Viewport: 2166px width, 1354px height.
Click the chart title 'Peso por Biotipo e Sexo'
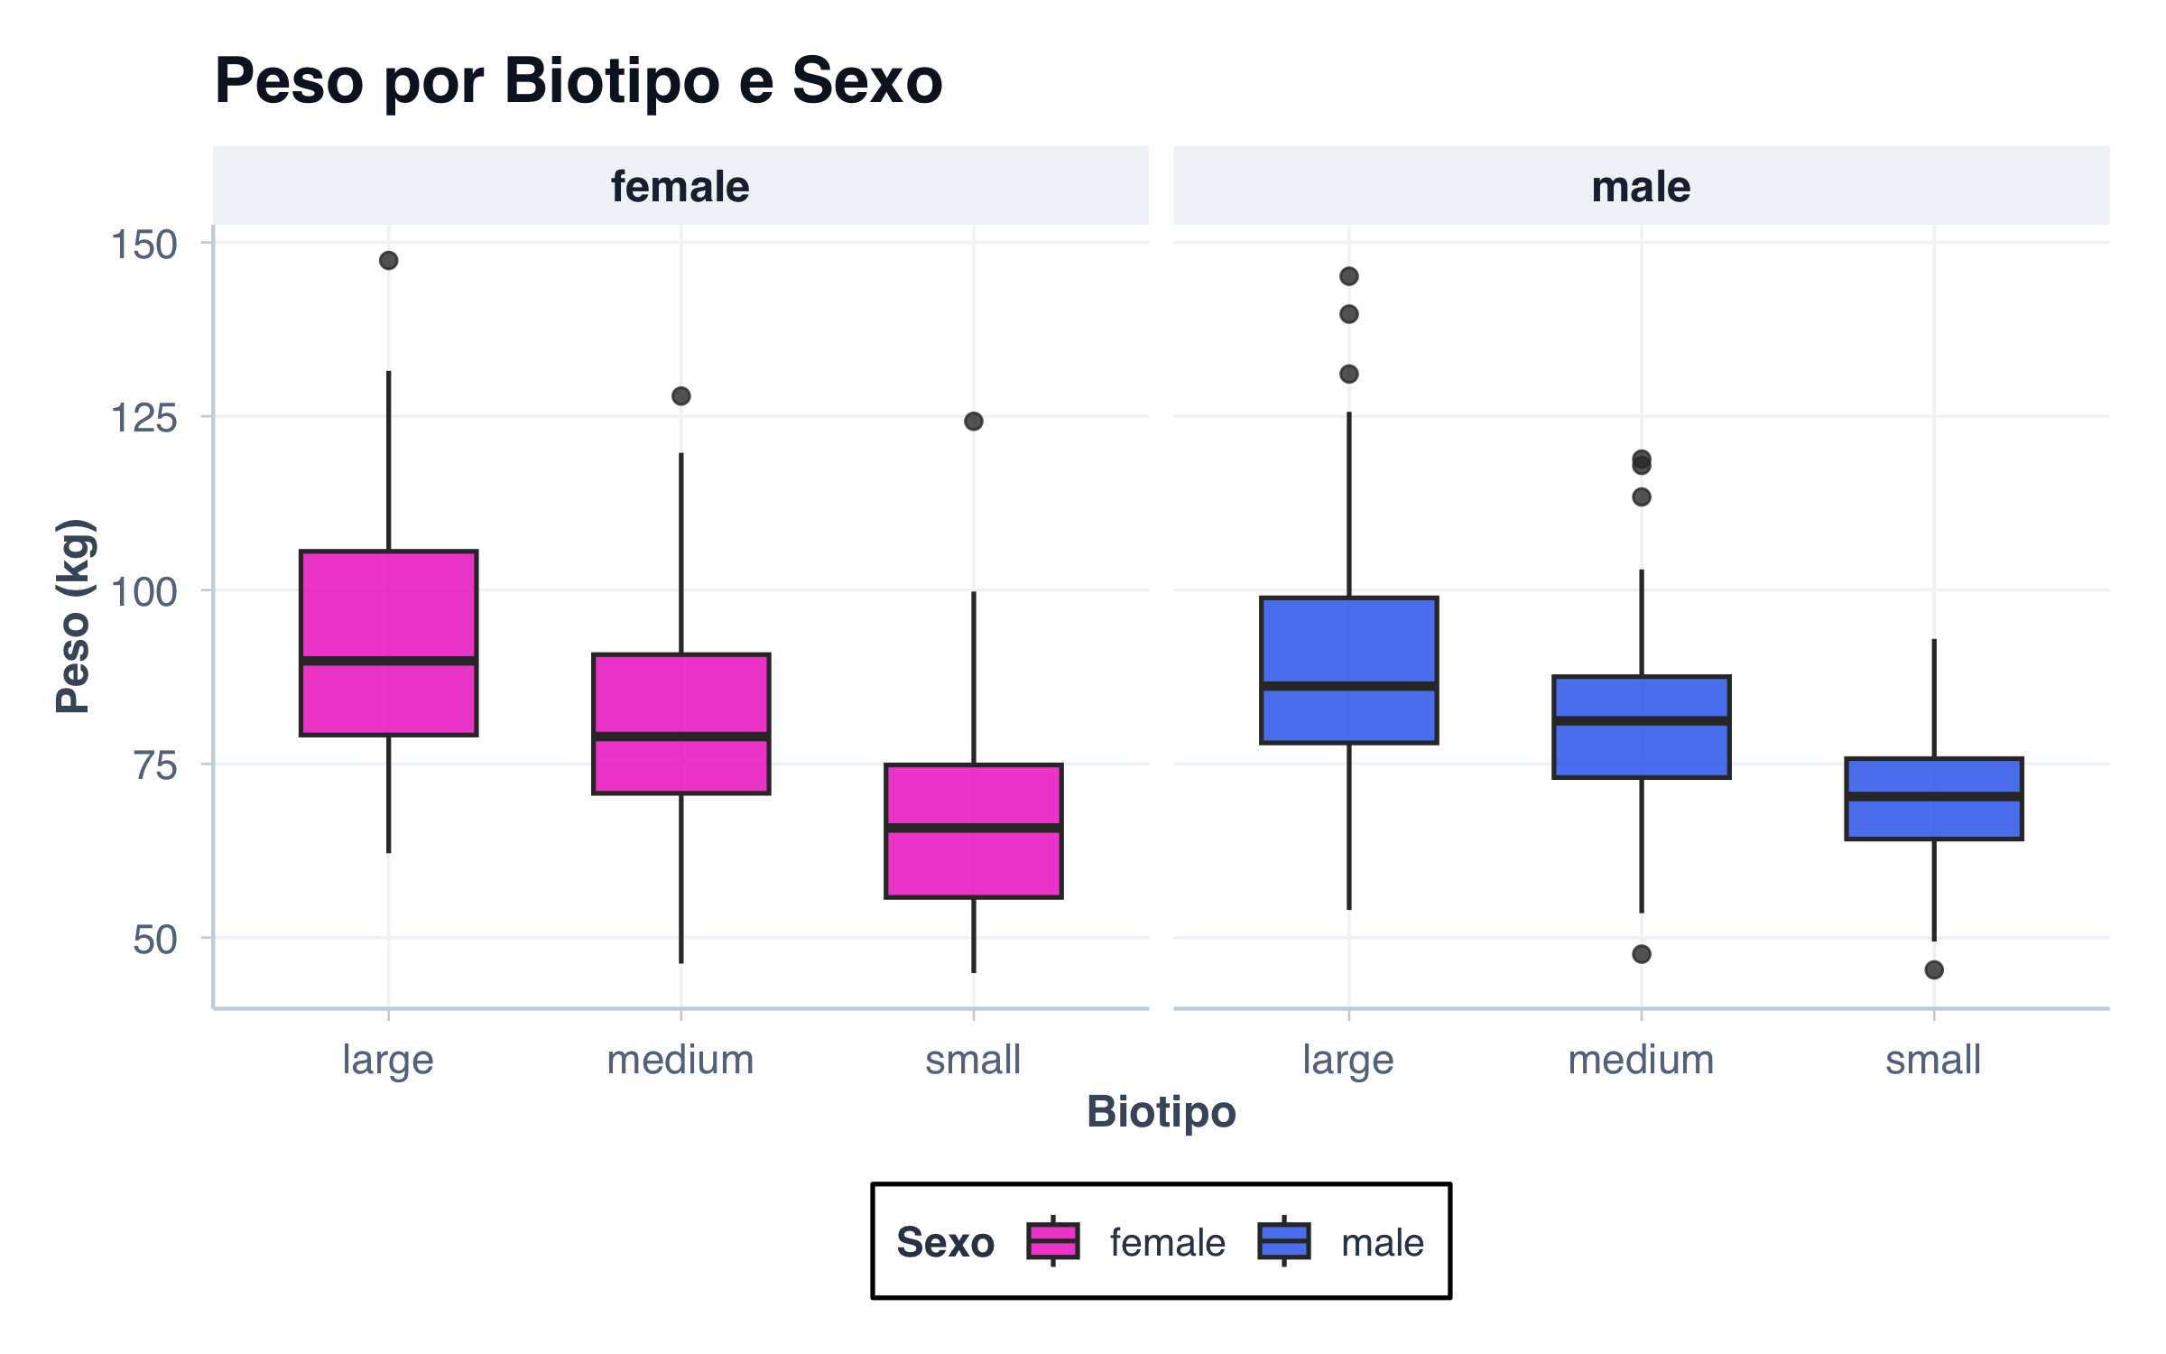coord(579,81)
